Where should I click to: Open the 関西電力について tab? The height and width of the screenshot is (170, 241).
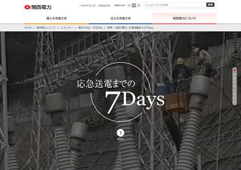(x=184, y=18)
